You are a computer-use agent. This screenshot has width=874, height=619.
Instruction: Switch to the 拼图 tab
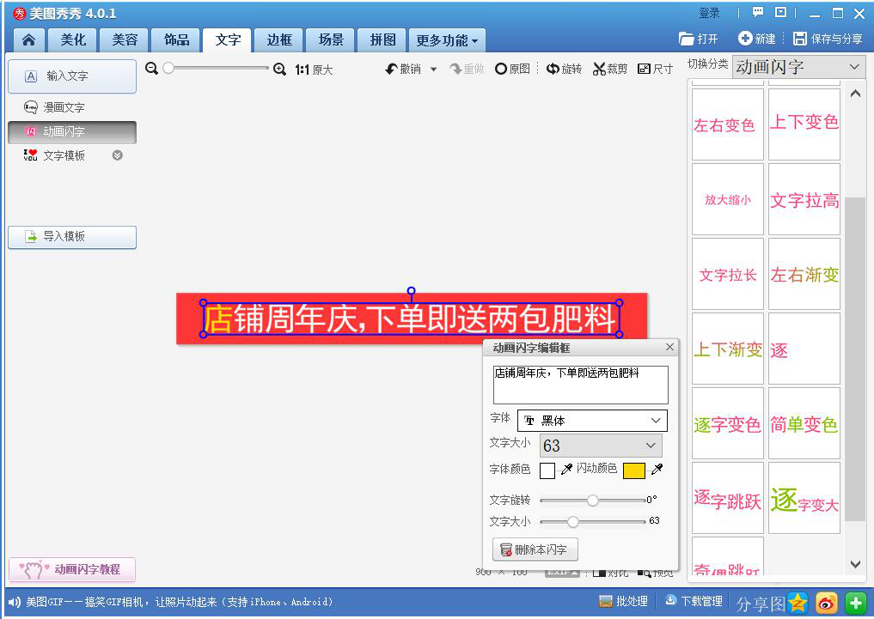click(382, 39)
